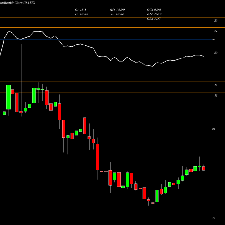
Task: Select the open price 'O: 18.8'
Action: click(81, 10)
